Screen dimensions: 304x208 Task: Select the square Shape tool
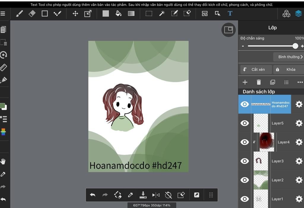[45, 14]
